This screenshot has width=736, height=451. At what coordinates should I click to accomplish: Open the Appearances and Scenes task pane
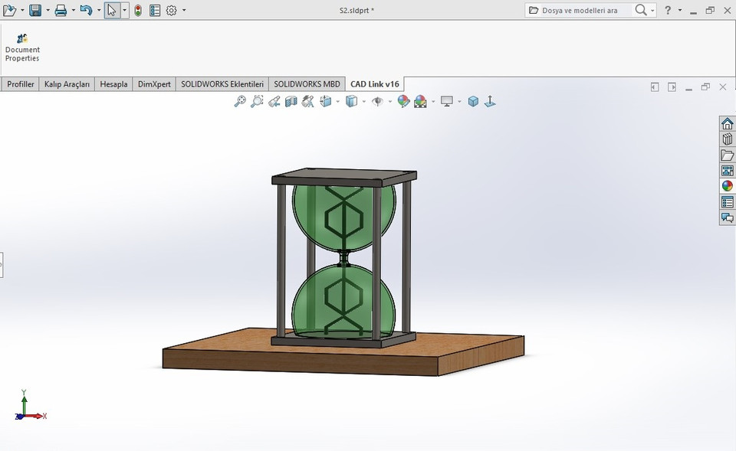(x=727, y=185)
